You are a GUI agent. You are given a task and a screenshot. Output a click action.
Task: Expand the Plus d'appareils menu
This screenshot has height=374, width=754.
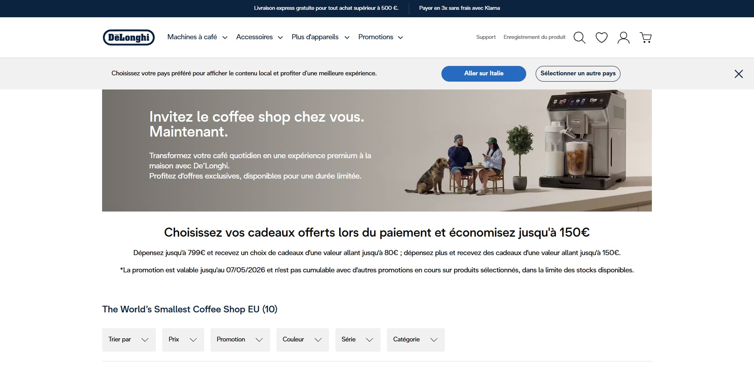(320, 37)
